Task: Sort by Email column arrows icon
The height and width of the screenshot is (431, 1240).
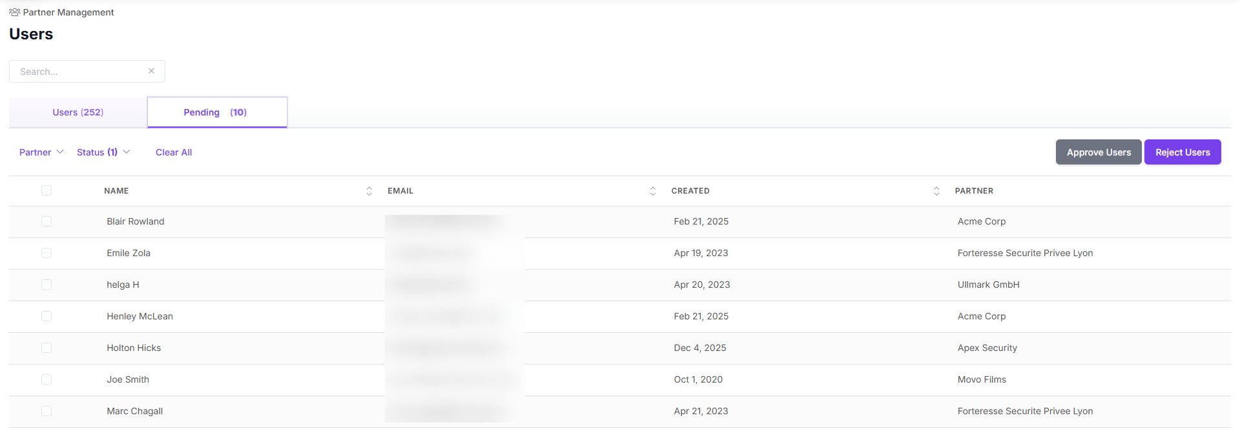Action: (653, 191)
